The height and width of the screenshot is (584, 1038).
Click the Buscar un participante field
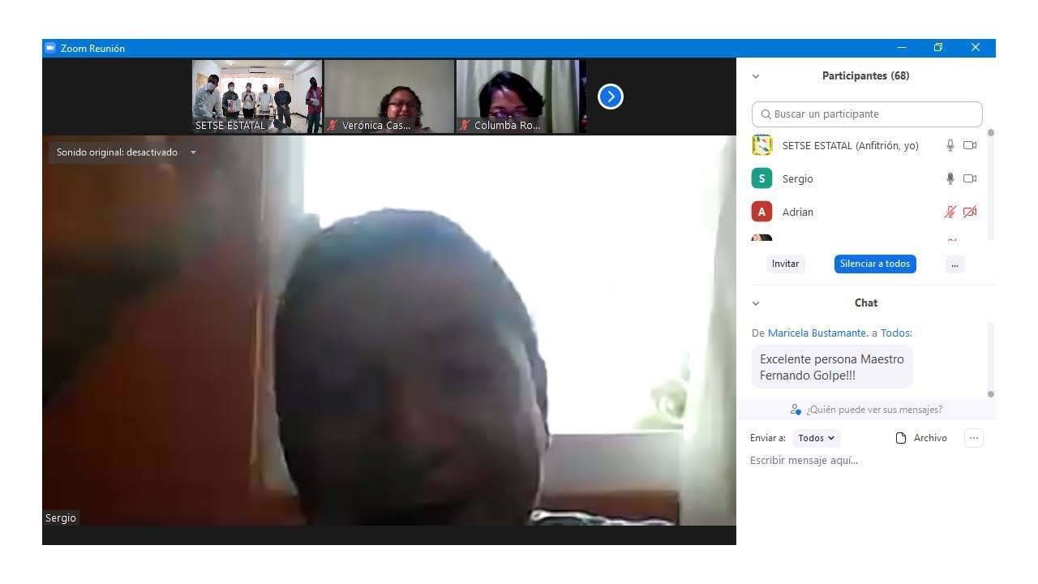(x=867, y=114)
